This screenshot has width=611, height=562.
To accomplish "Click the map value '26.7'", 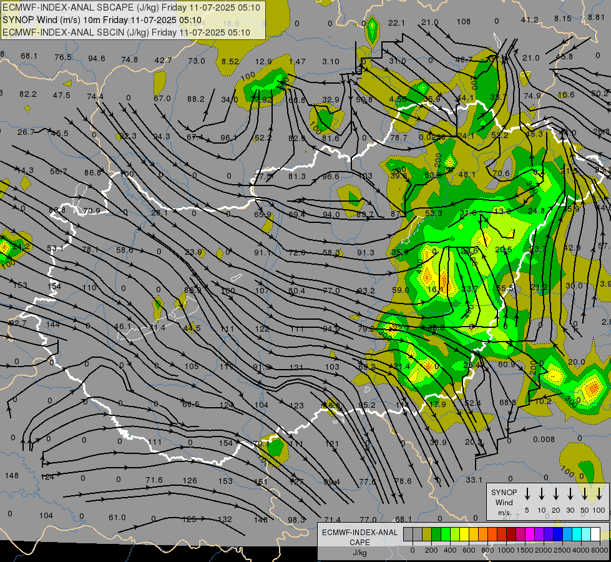I will (26, 132).
